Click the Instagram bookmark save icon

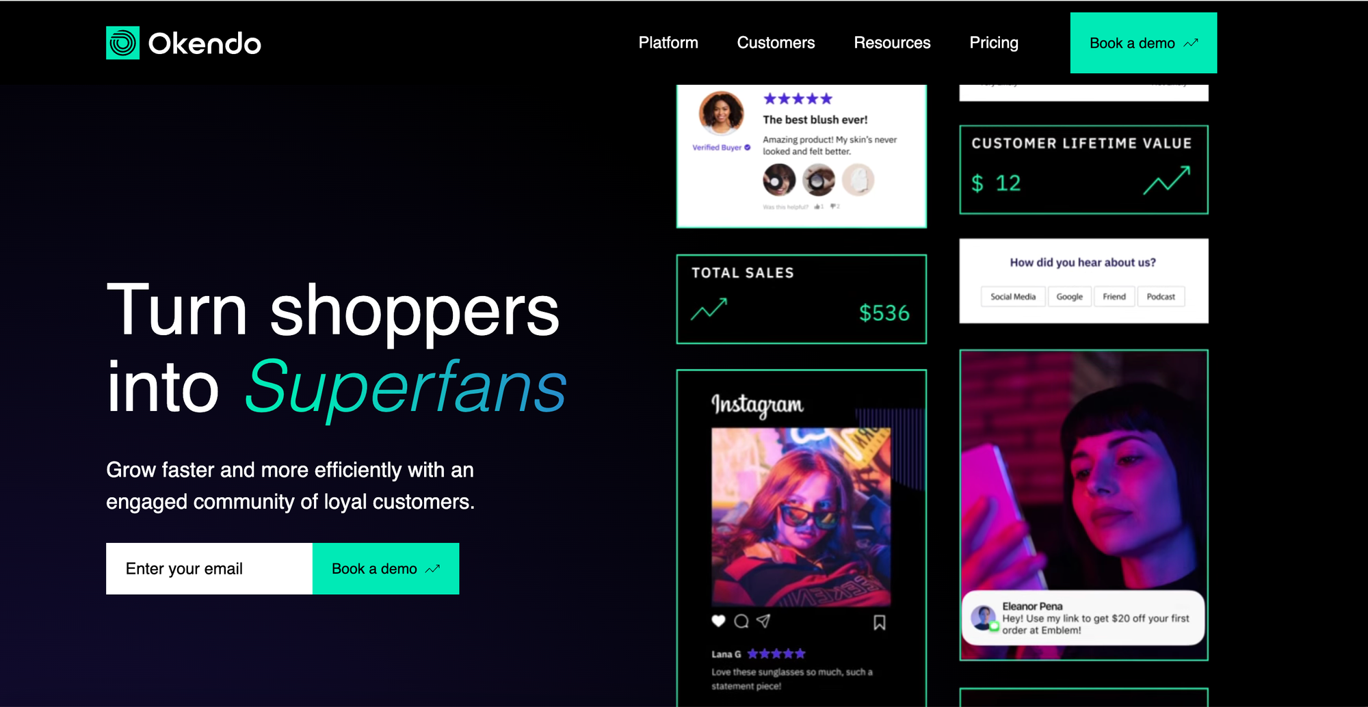[x=880, y=622]
